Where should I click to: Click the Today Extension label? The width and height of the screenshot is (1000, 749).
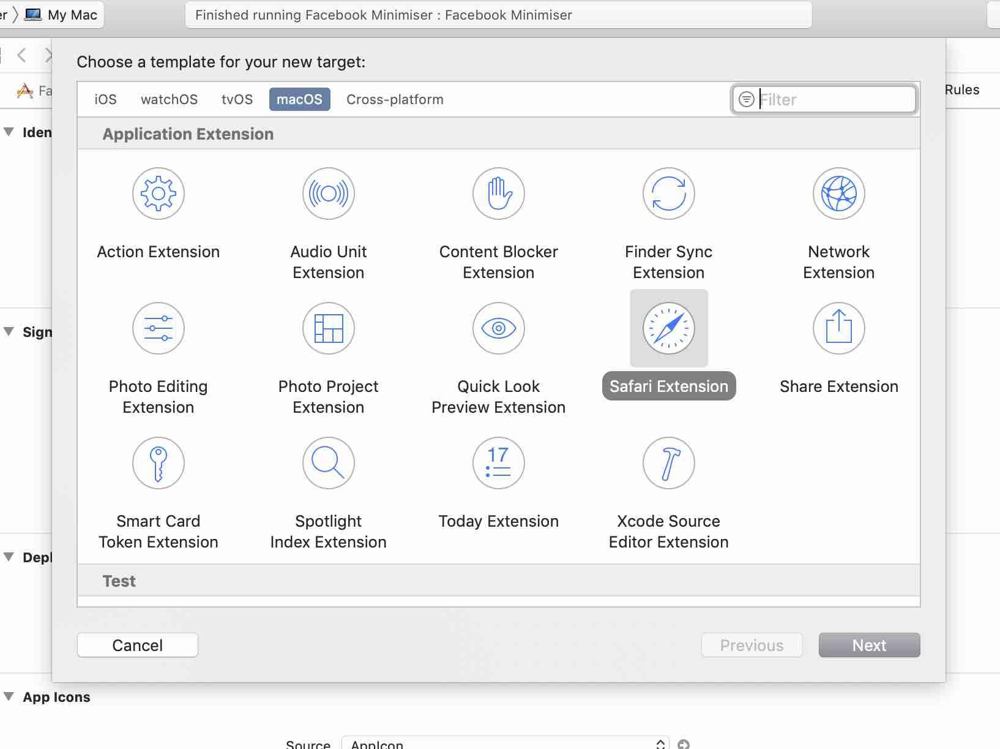coord(499,521)
